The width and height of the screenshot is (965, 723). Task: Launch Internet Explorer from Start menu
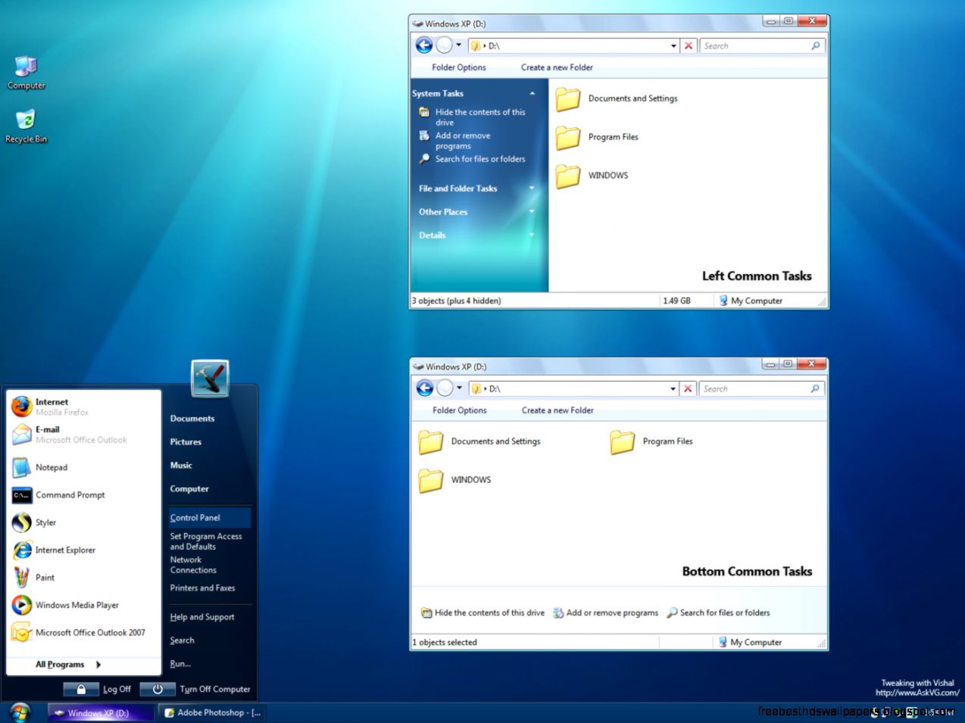click(x=83, y=550)
